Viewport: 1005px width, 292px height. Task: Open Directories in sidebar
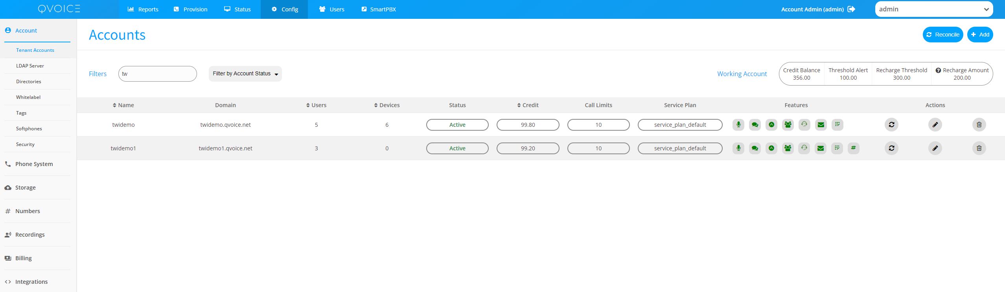click(x=29, y=82)
